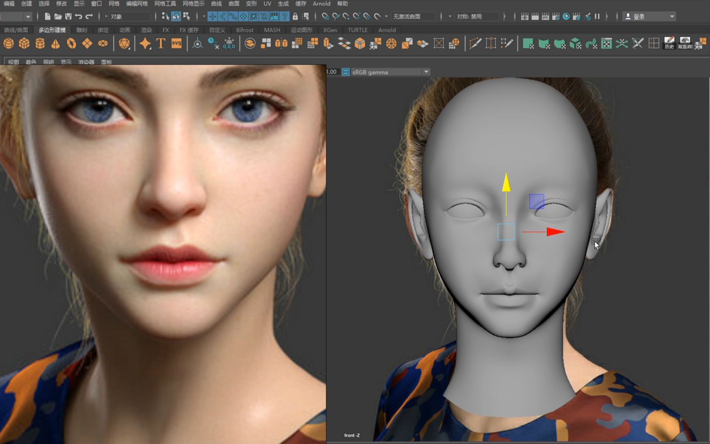Toggle the view transform icon beside sRGB gamma
Image resolution: width=710 pixels, height=444 pixels.
click(x=346, y=72)
